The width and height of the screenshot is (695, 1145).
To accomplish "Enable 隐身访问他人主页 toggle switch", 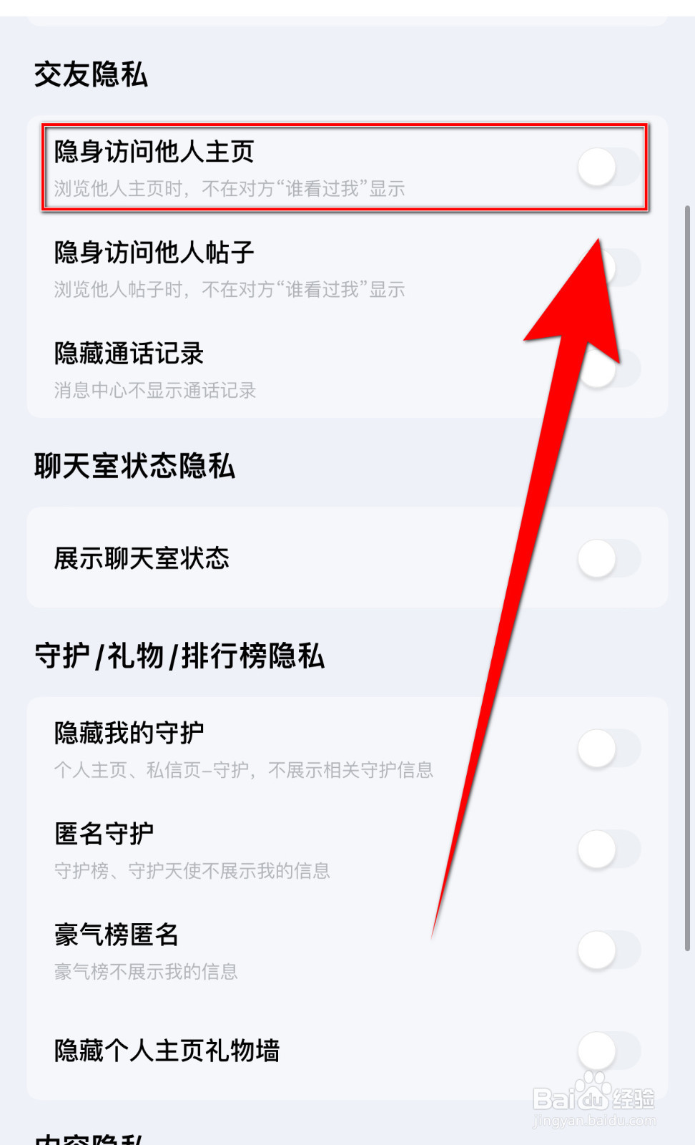I will [x=609, y=167].
